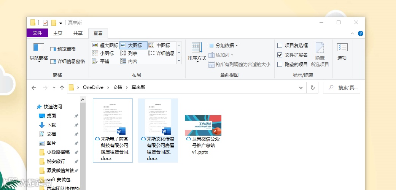The height and width of the screenshot is (190, 396).
Task: Open recent locations dropdown
Action: [x=54, y=87]
